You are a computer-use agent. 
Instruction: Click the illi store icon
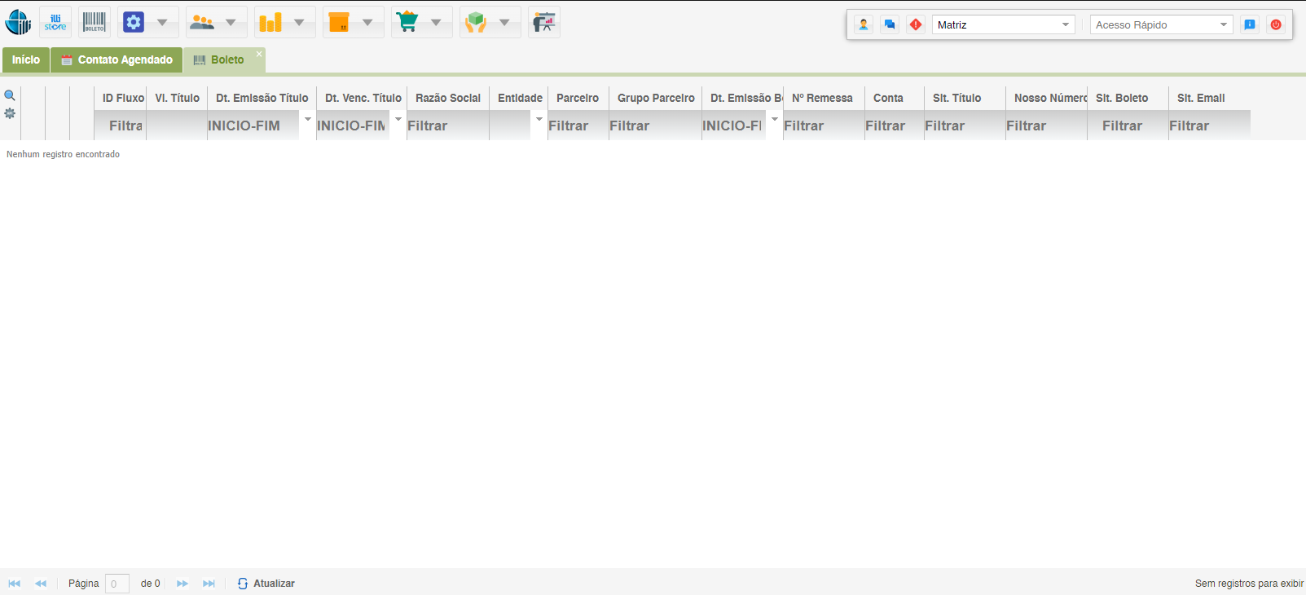(x=55, y=23)
